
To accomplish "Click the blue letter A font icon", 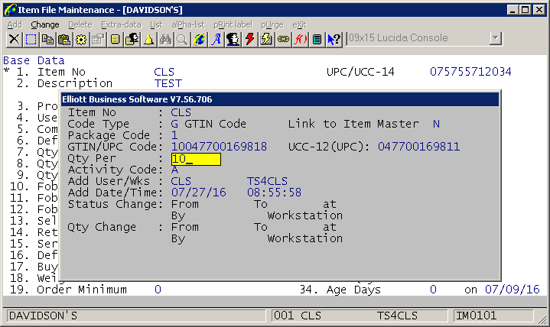I will pyautogui.click(x=216, y=39).
